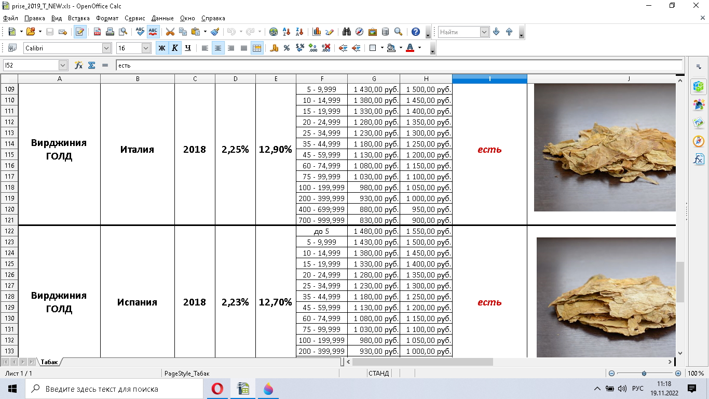
Task: Center text horizontally
Action: pyautogui.click(x=218, y=48)
